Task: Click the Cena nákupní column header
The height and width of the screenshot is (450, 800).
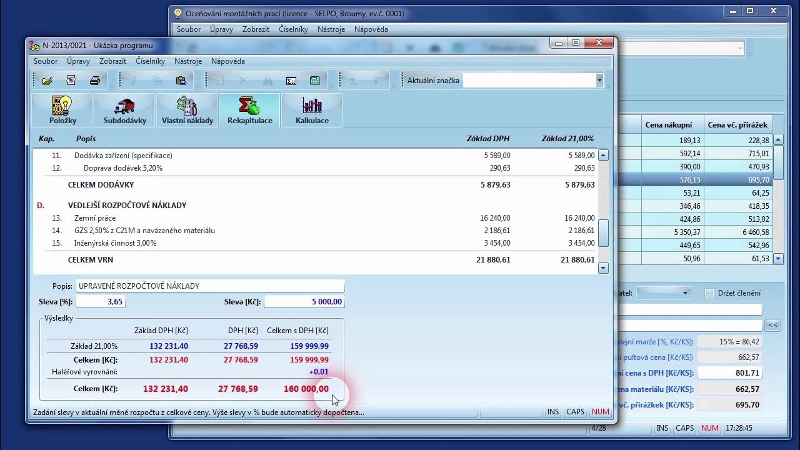Action: [672, 125]
